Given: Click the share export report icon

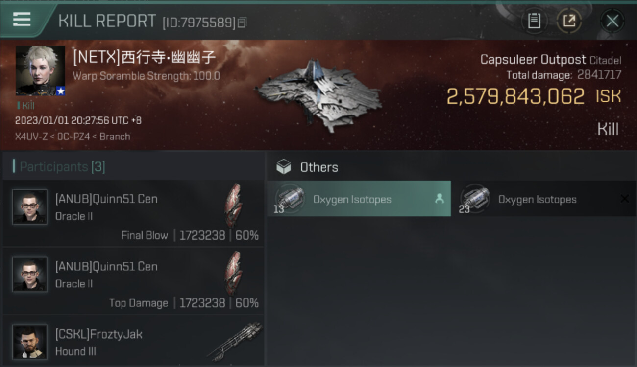Looking at the screenshot, I should [569, 21].
